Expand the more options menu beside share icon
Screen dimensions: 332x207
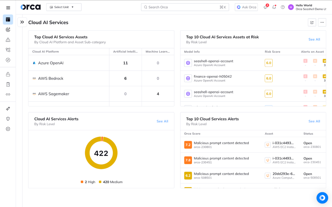(322, 22)
